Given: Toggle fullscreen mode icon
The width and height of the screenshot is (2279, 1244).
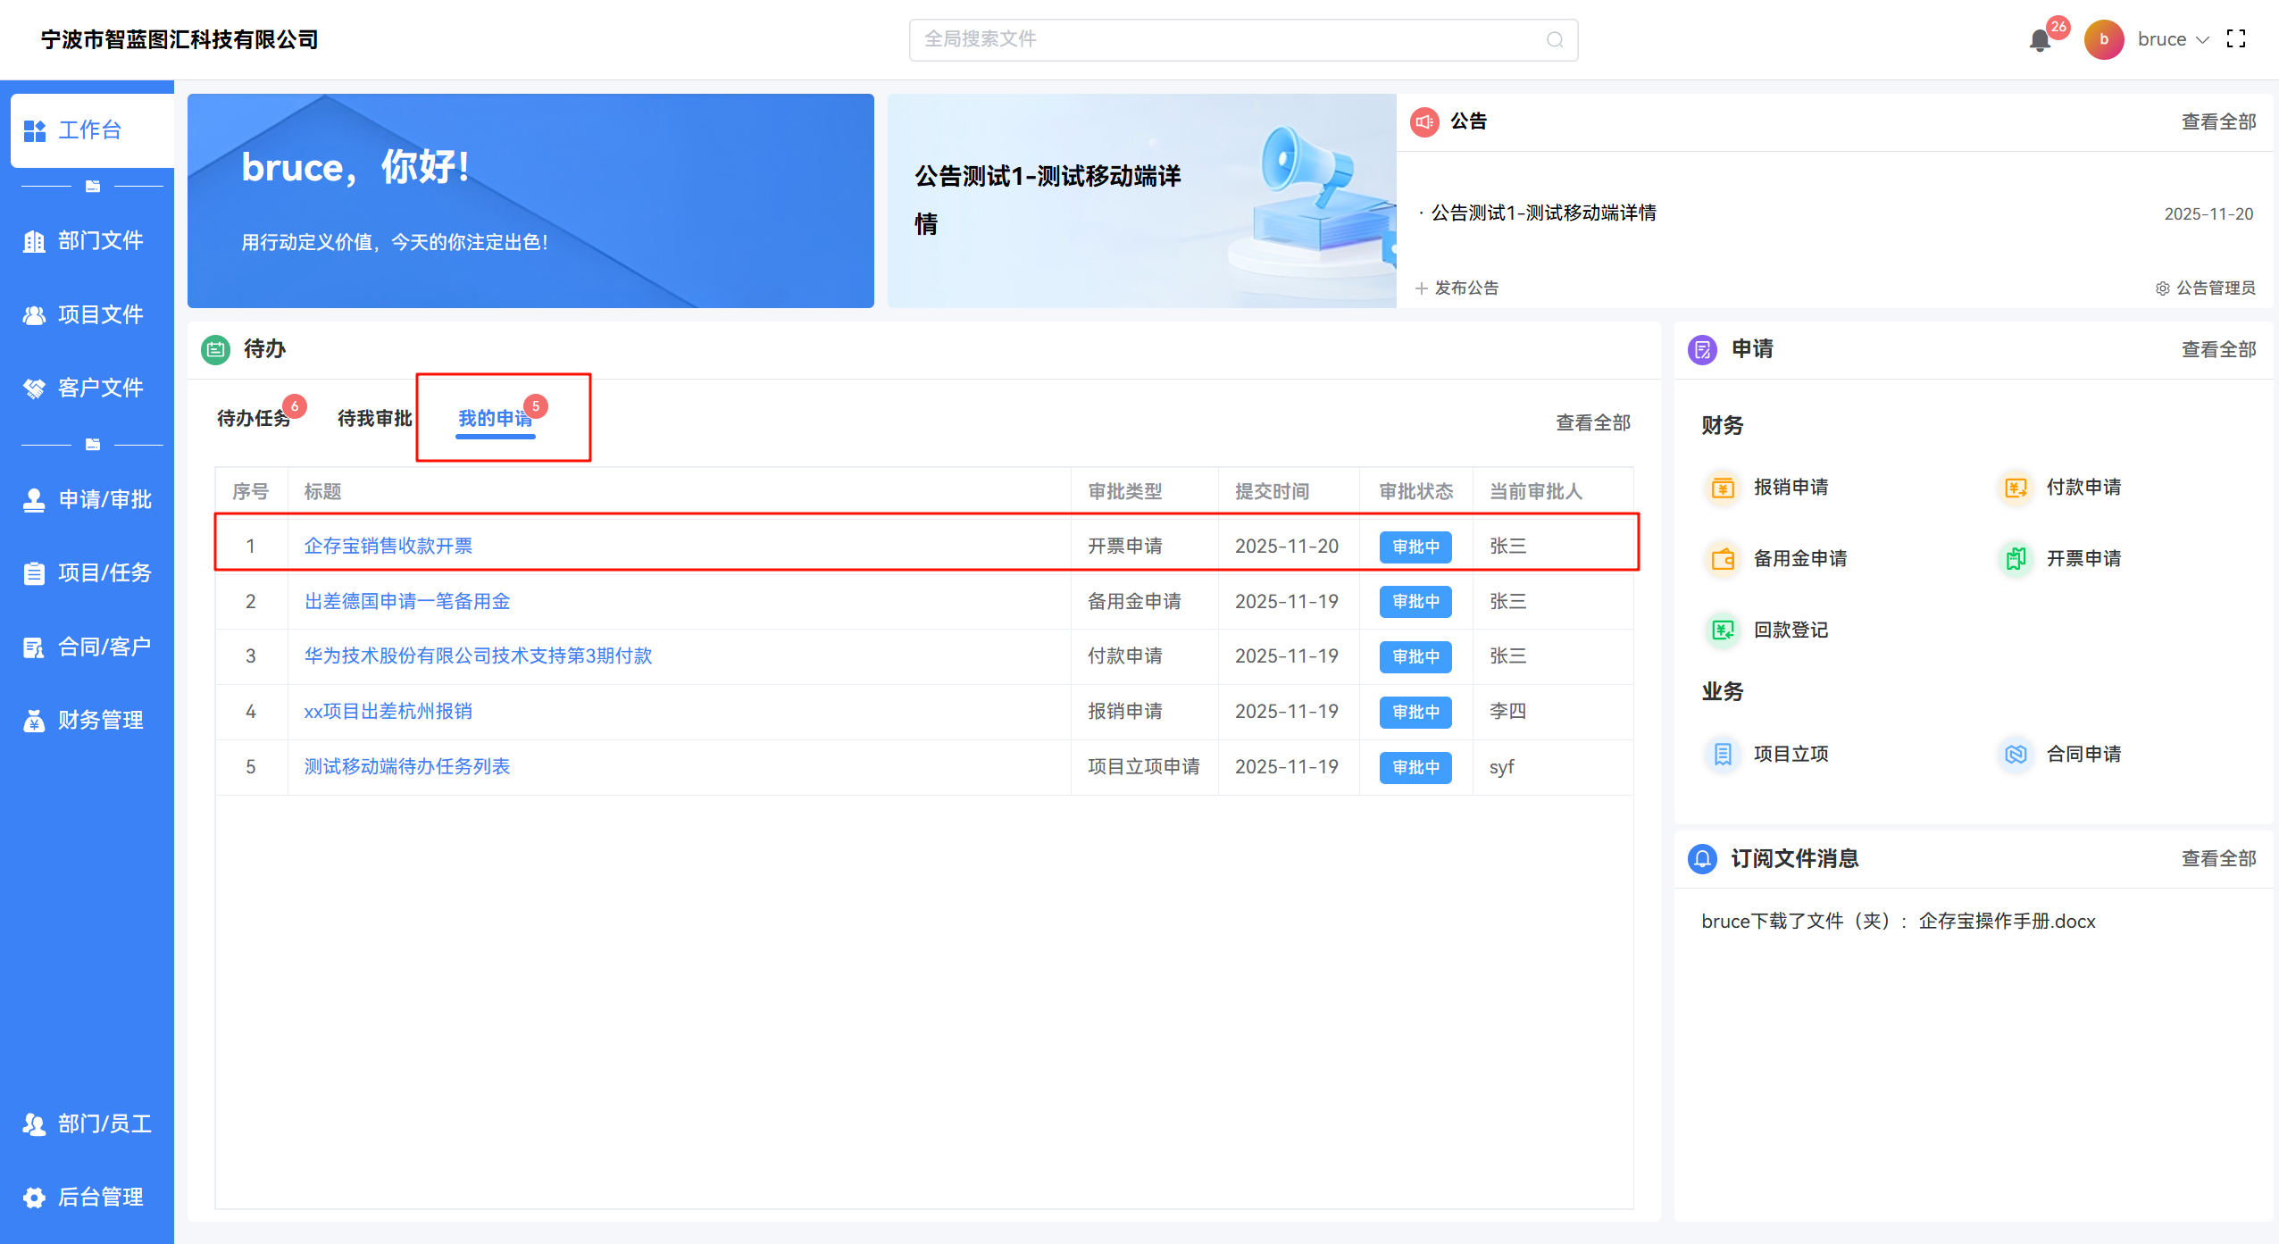Looking at the screenshot, I should coord(2236,39).
